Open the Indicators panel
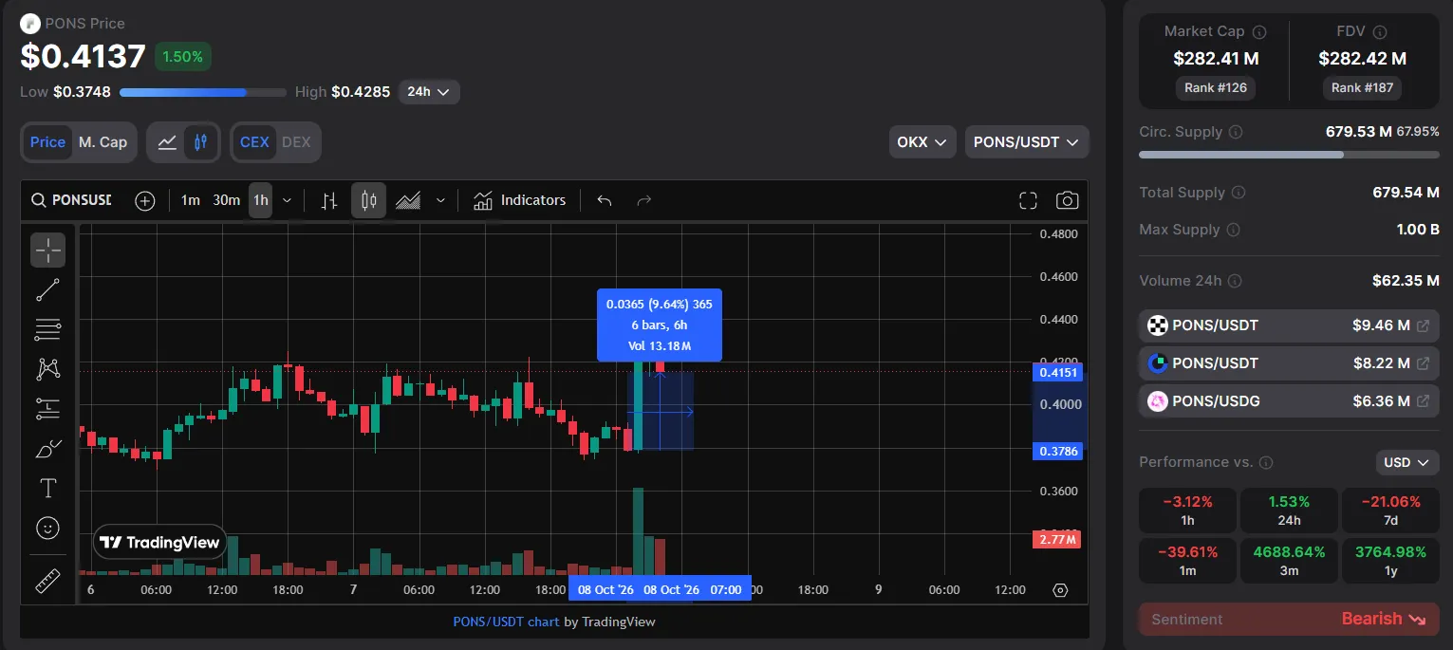This screenshot has height=650, width=1453. pos(519,200)
